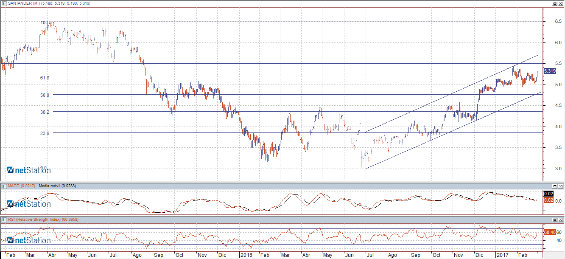Click the lower ascending channel trendline
This screenshot has width=565, height=259.
coord(454,129)
